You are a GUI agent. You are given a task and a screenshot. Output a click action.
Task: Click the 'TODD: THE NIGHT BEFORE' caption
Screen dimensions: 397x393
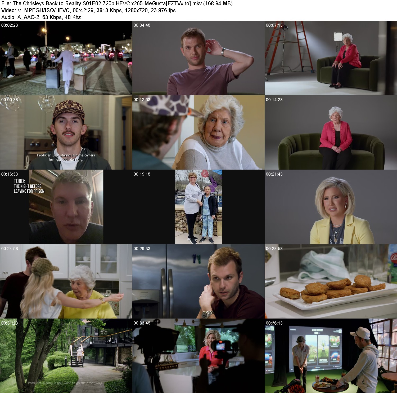(29, 186)
